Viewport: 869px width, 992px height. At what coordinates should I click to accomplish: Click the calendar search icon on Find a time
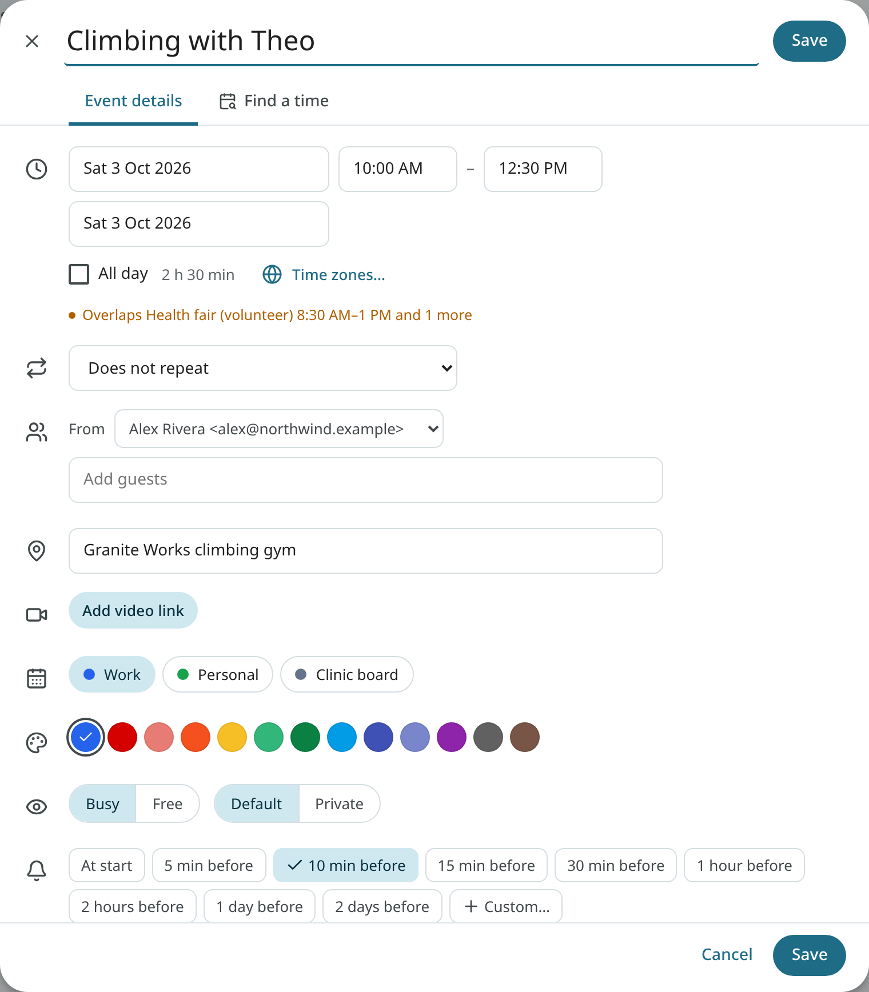228,101
